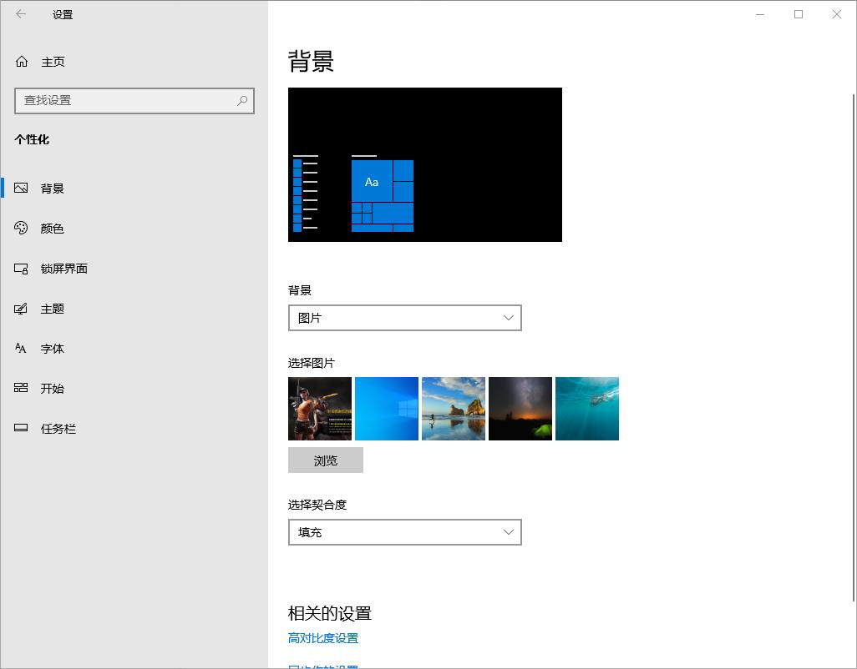857x669 pixels.
Task: Click the 浏览 (Browse) button
Action: [x=326, y=460]
